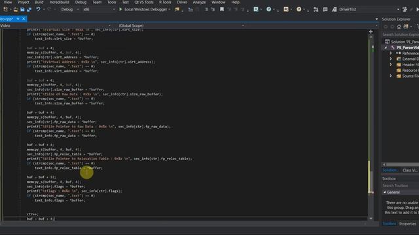Image resolution: width=419 pixels, height=235 pixels.
Task: Click the Redo arrow icon
Action: [x=49, y=9]
